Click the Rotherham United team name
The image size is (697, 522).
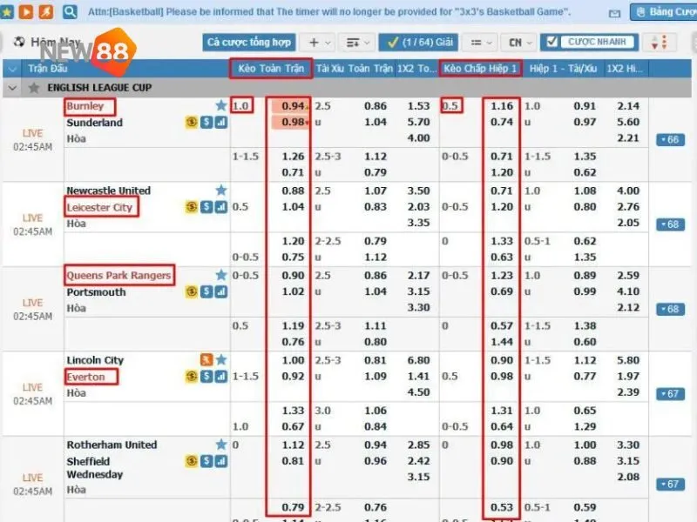tap(112, 445)
